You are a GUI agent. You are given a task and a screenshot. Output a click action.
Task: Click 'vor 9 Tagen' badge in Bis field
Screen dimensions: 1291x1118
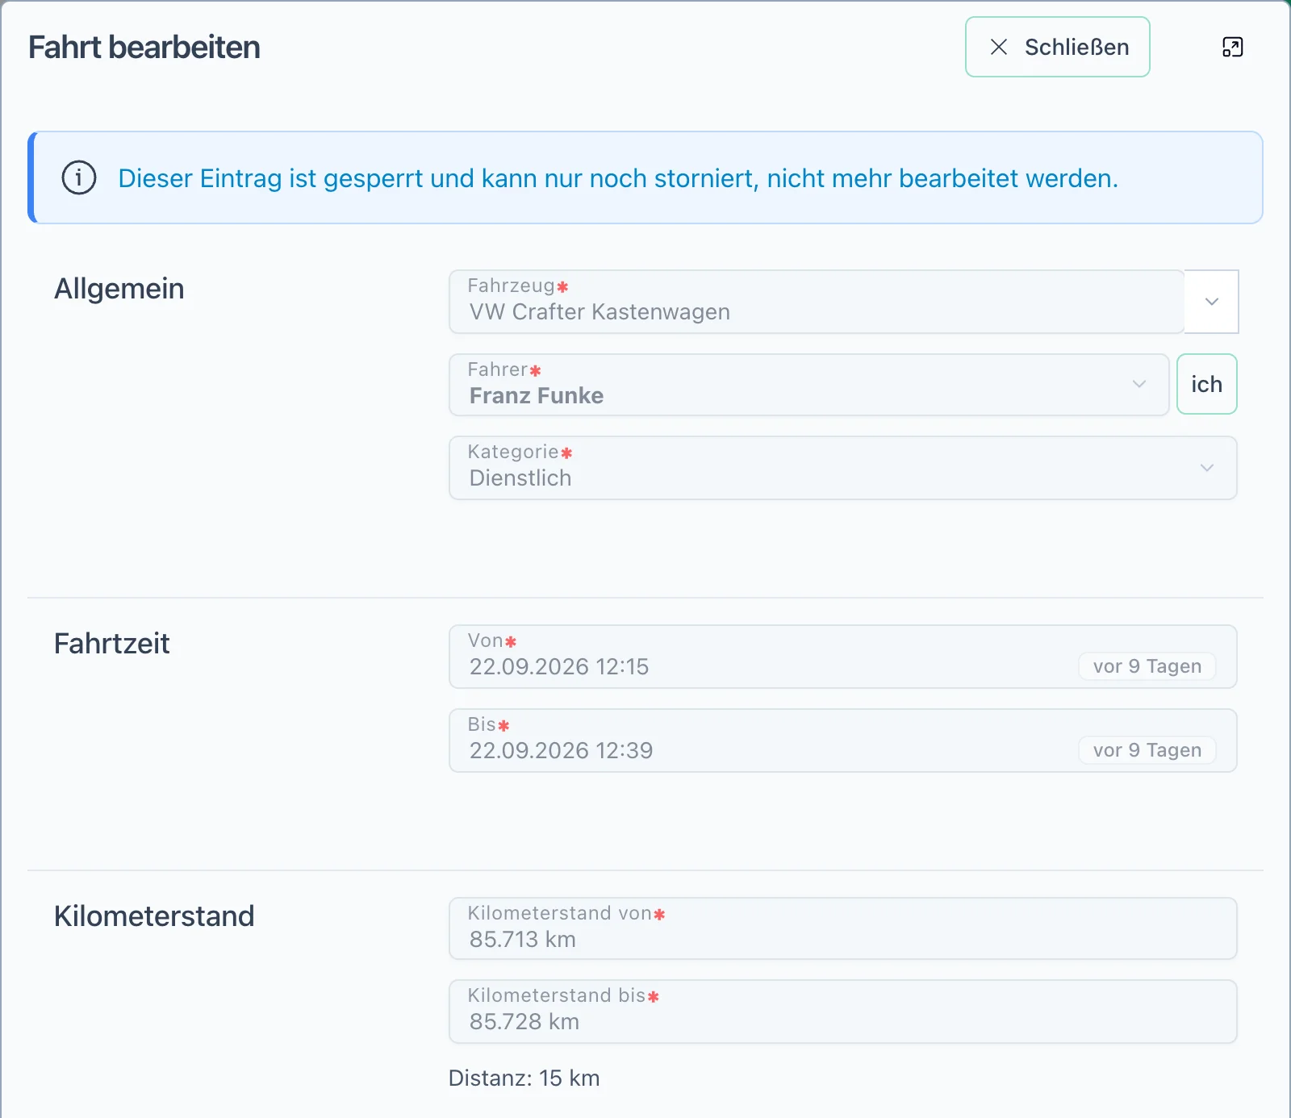coord(1147,750)
